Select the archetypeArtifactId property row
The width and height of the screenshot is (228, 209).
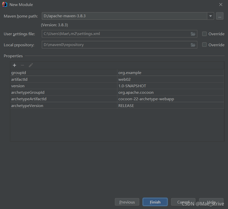(117, 99)
